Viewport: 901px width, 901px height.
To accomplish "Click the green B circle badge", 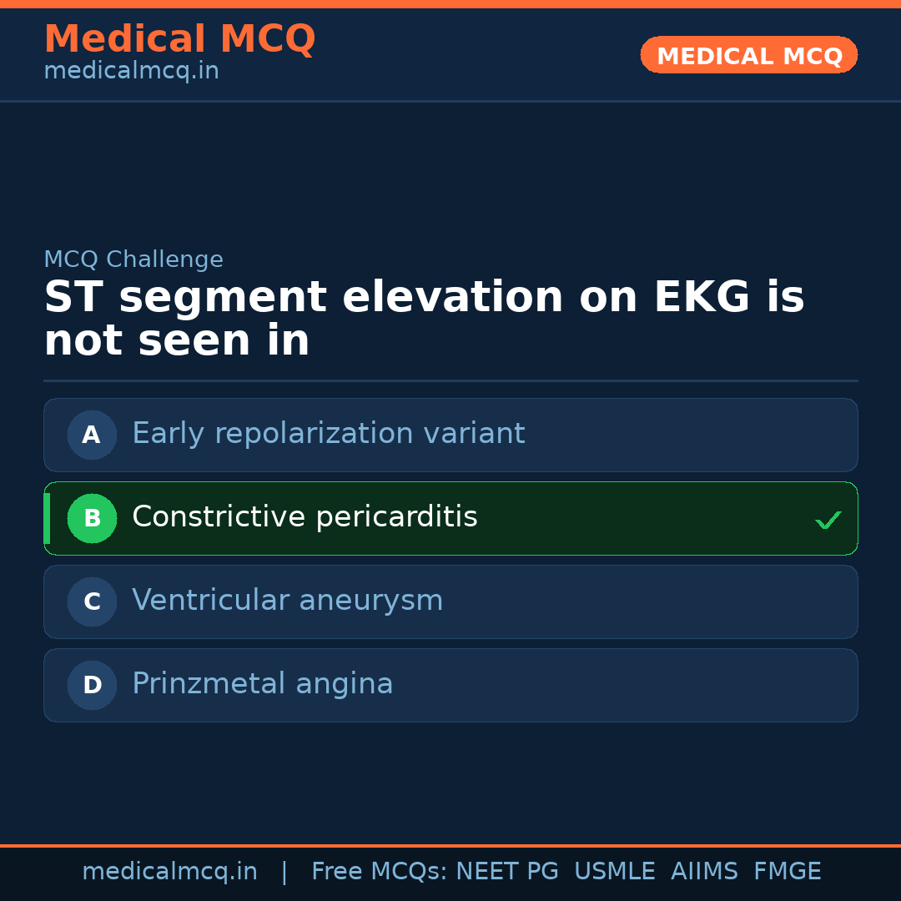I will 92,518.
